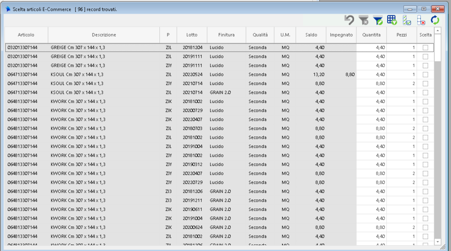Viewport: 451px width, 251px height.
Task: Select the lot cell "20200624"
Action: click(192, 227)
